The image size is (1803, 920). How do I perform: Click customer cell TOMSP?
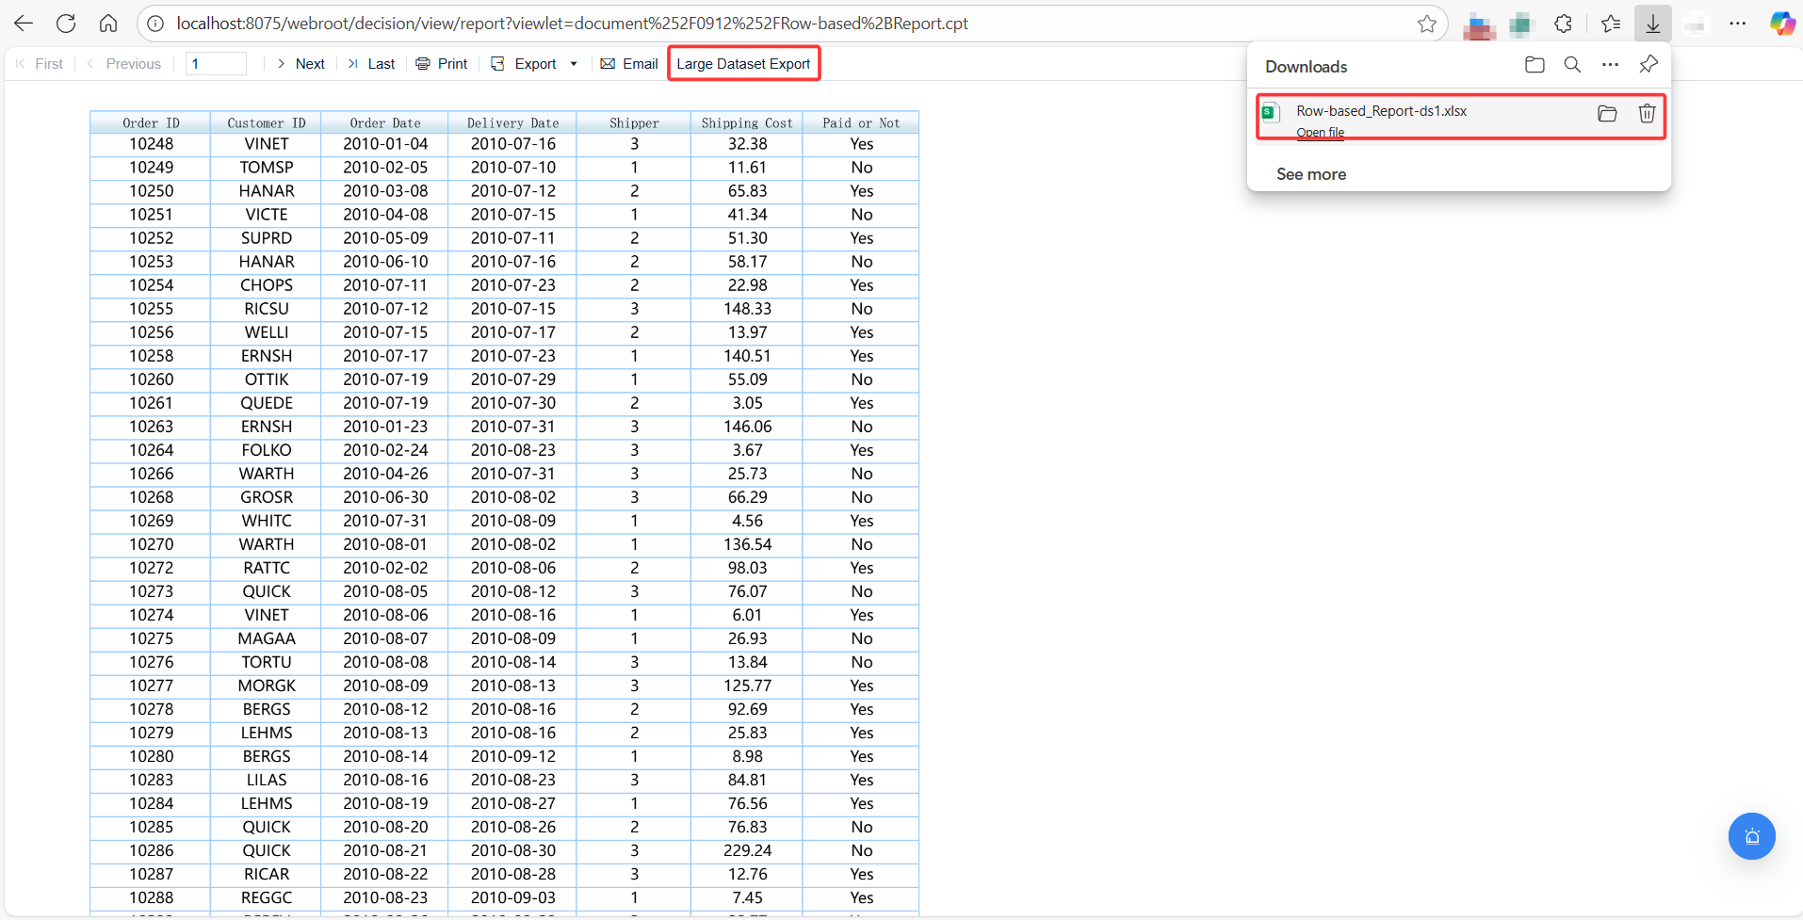[267, 168]
